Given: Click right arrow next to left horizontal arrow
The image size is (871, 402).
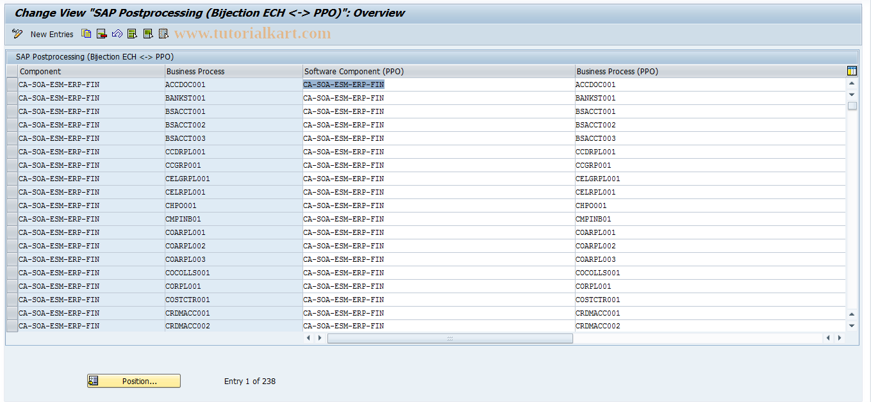Looking at the screenshot, I should [x=320, y=338].
